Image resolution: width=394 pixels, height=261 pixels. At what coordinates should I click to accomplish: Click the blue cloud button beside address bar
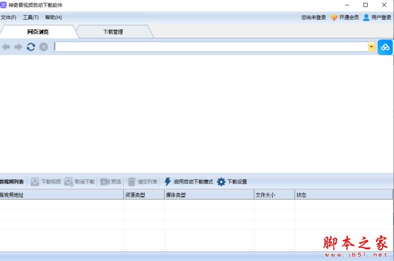tap(385, 47)
